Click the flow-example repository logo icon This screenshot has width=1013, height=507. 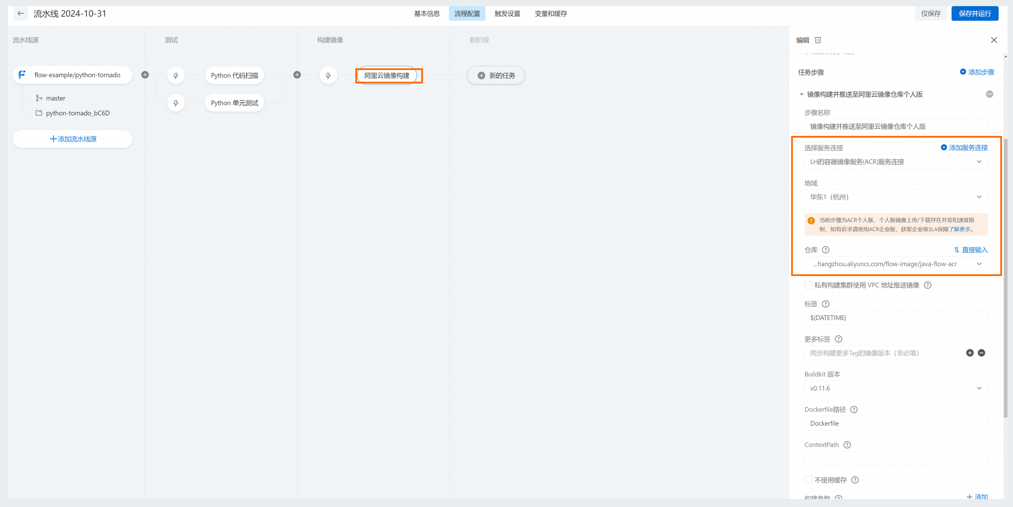pyautogui.click(x=22, y=75)
